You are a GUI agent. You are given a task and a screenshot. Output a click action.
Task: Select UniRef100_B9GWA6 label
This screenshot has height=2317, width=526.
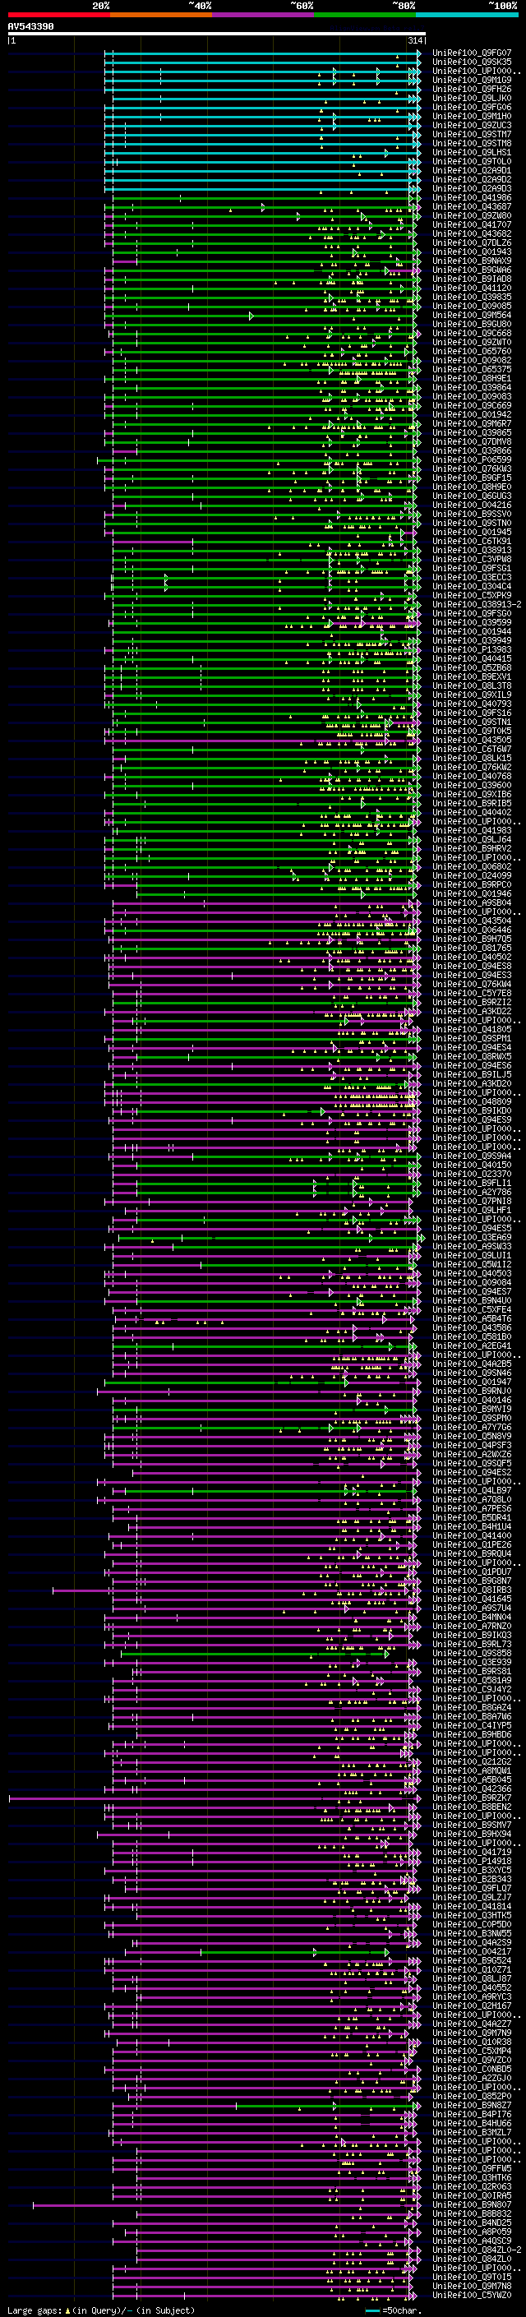click(472, 270)
